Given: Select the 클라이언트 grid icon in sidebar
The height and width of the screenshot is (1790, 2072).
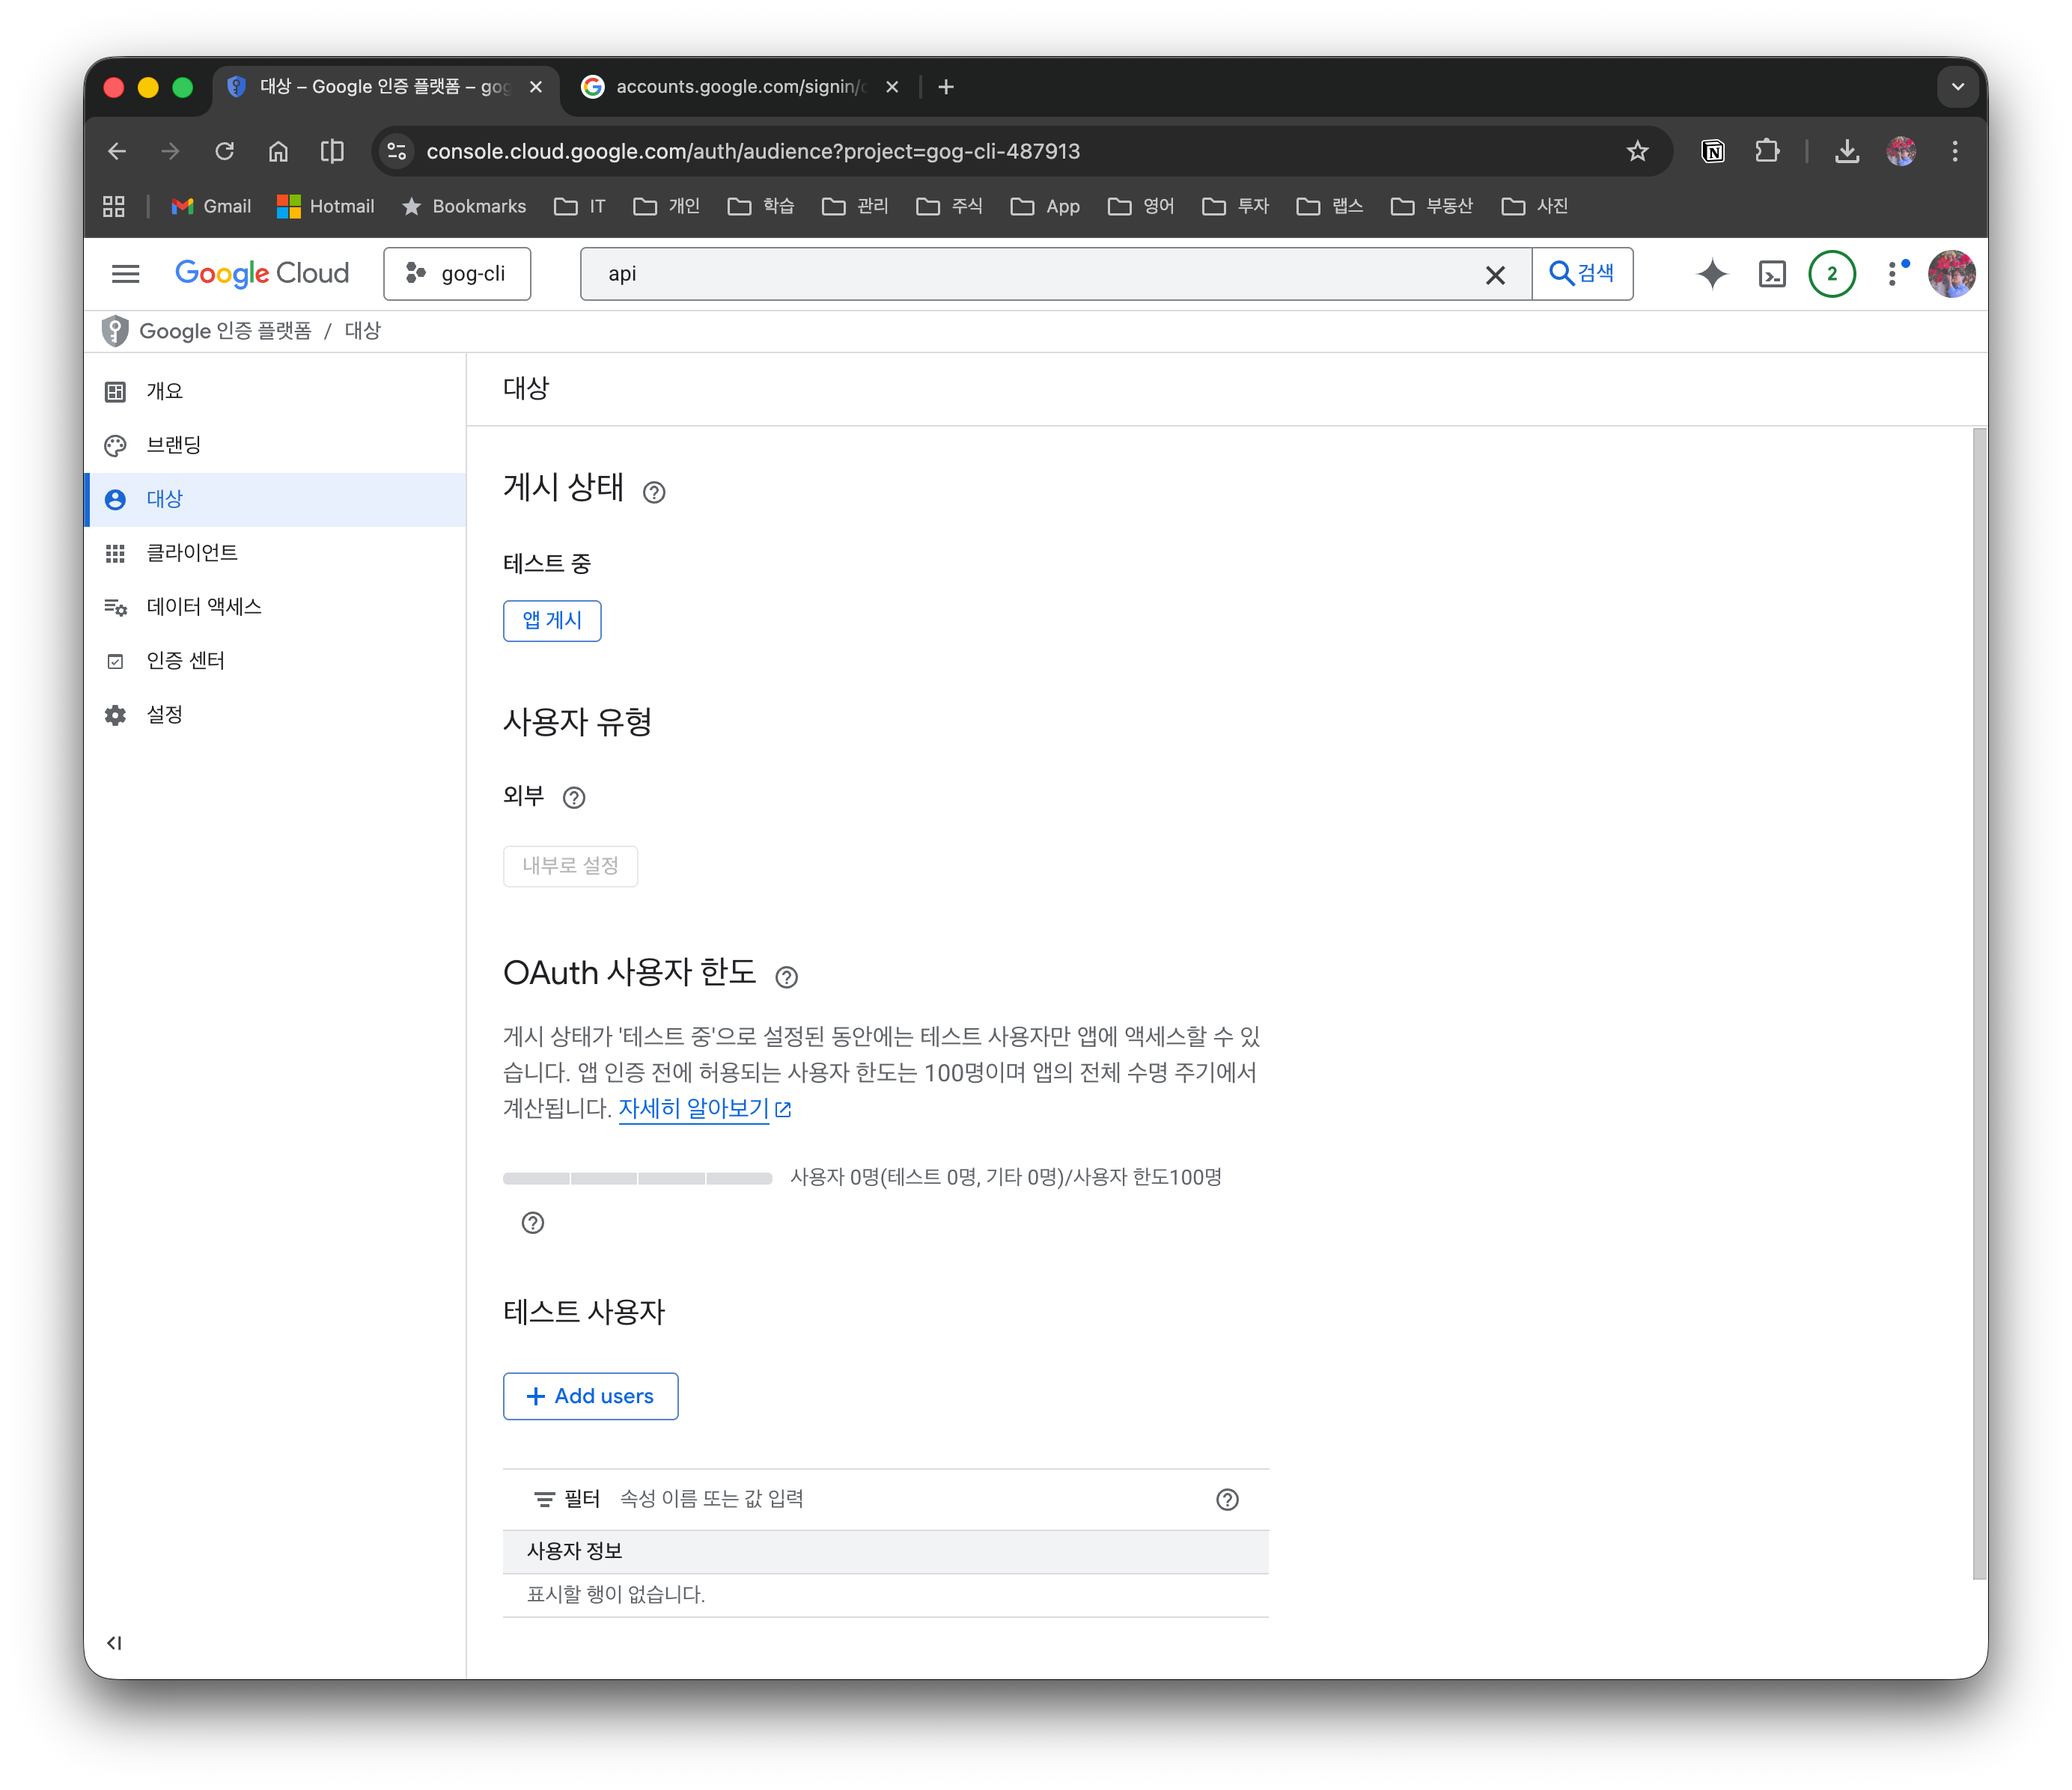Looking at the screenshot, I should coord(115,553).
